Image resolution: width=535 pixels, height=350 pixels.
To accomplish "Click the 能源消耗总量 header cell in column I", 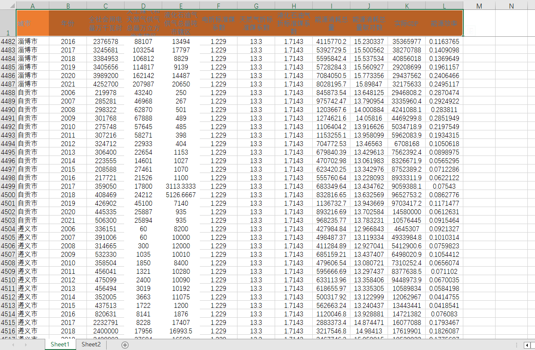I will click(x=331, y=23).
